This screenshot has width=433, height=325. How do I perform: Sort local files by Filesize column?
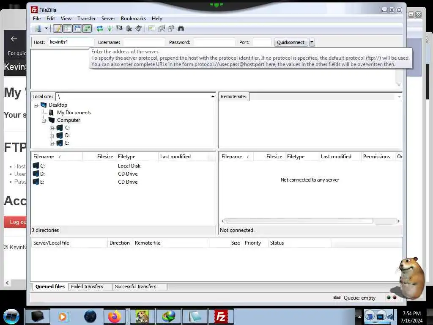click(99, 157)
